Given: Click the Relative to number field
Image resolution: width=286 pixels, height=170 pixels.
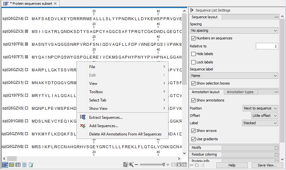Looking at the screenshot, I should click(x=267, y=46).
